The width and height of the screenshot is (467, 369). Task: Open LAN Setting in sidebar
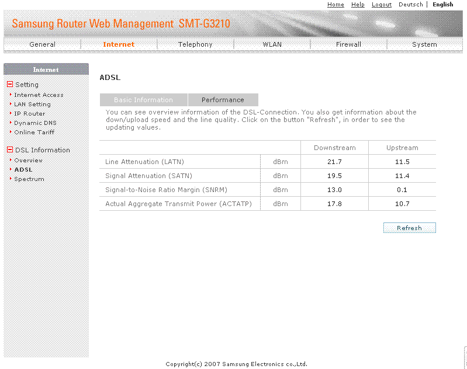pos(33,104)
